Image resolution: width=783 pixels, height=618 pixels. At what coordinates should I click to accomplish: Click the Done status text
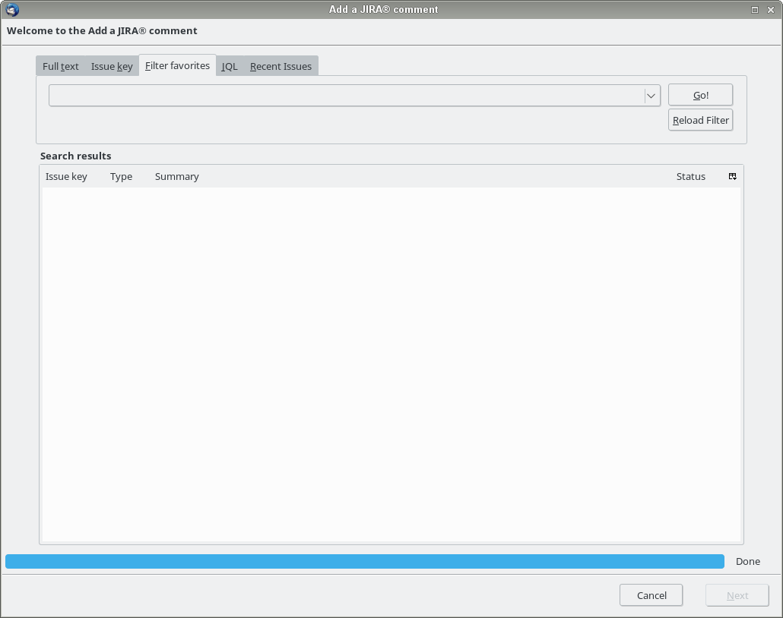coord(747,561)
